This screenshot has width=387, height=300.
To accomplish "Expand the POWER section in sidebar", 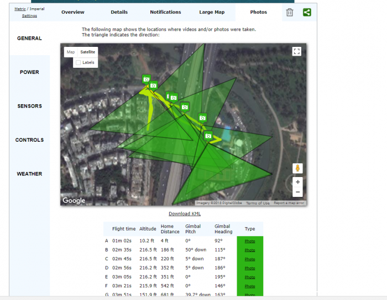I will [29, 72].
